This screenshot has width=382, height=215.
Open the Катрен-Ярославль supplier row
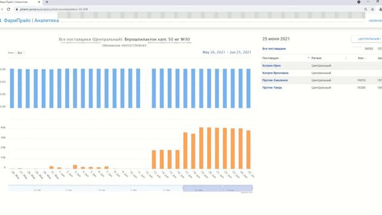[321, 73]
